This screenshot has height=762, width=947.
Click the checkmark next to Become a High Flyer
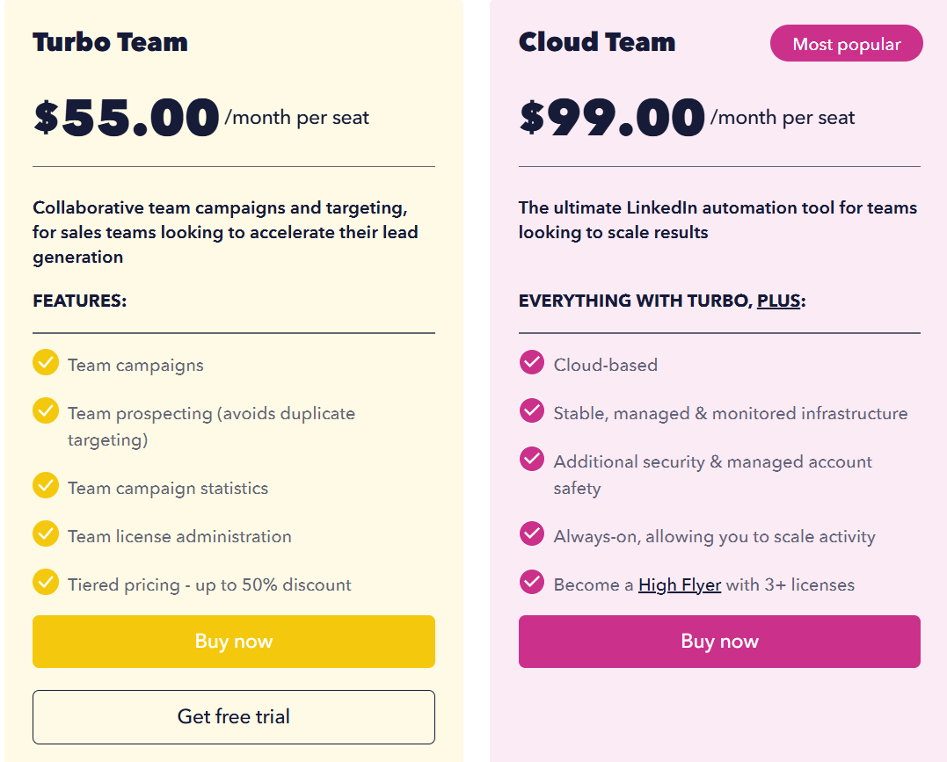coord(531,584)
